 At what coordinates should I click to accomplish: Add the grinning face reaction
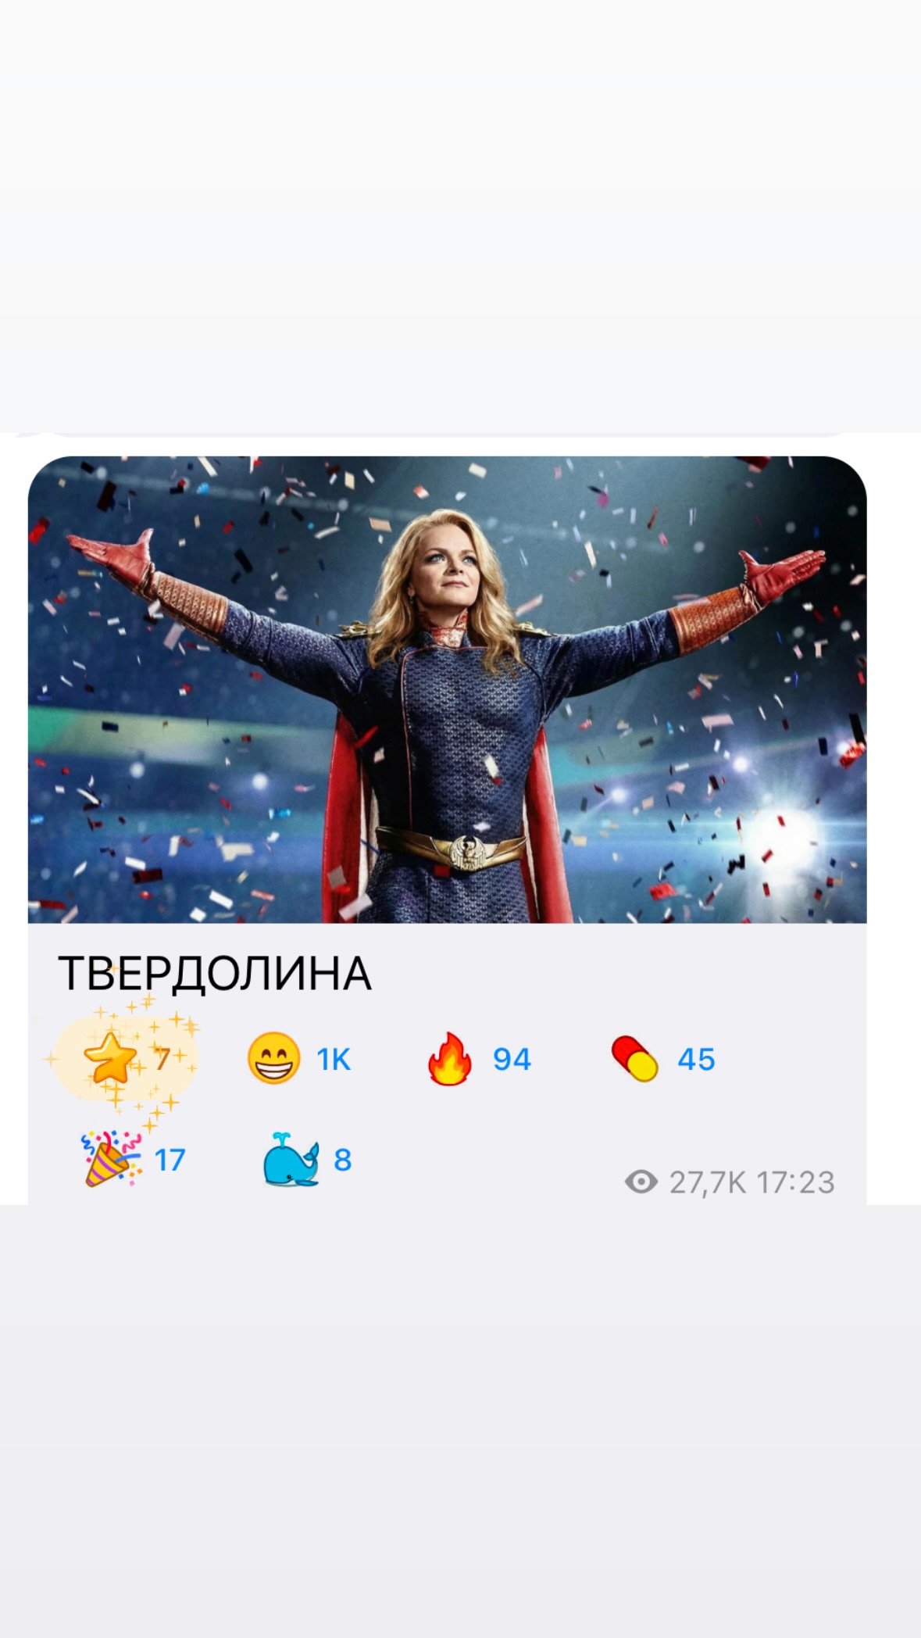(x=273, y=1058)
